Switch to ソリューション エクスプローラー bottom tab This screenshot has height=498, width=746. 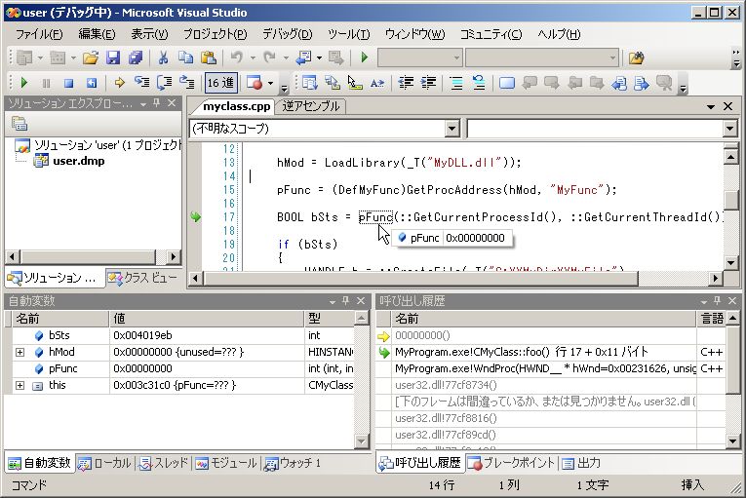[54, 278]
